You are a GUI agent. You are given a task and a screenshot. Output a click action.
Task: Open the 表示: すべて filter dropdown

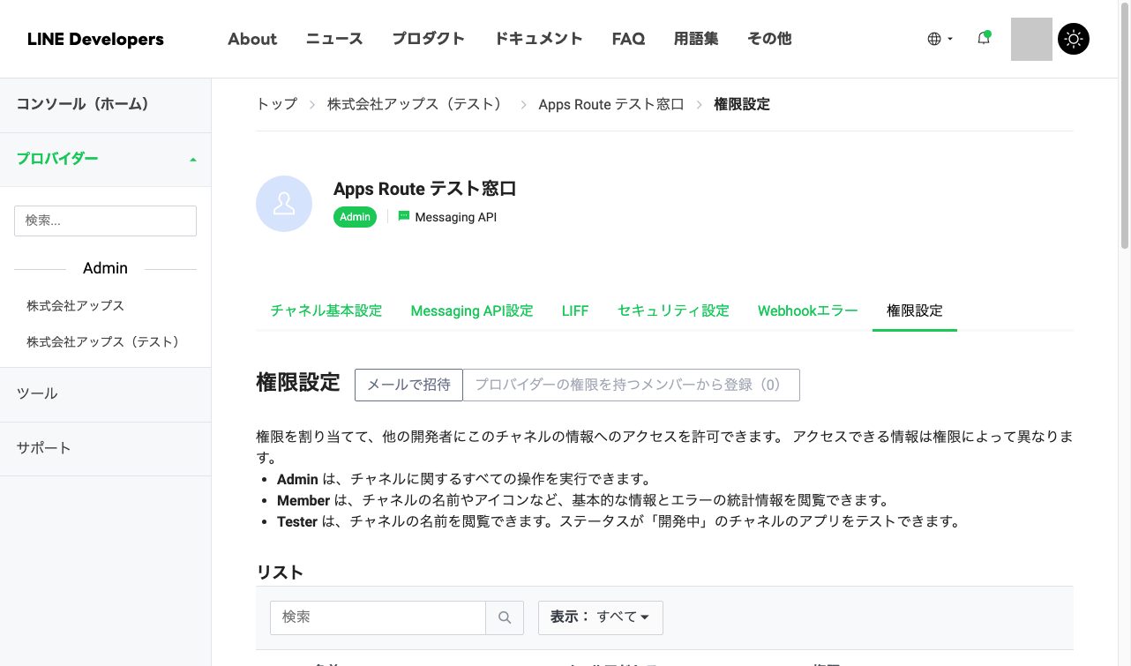coord(601,617)
